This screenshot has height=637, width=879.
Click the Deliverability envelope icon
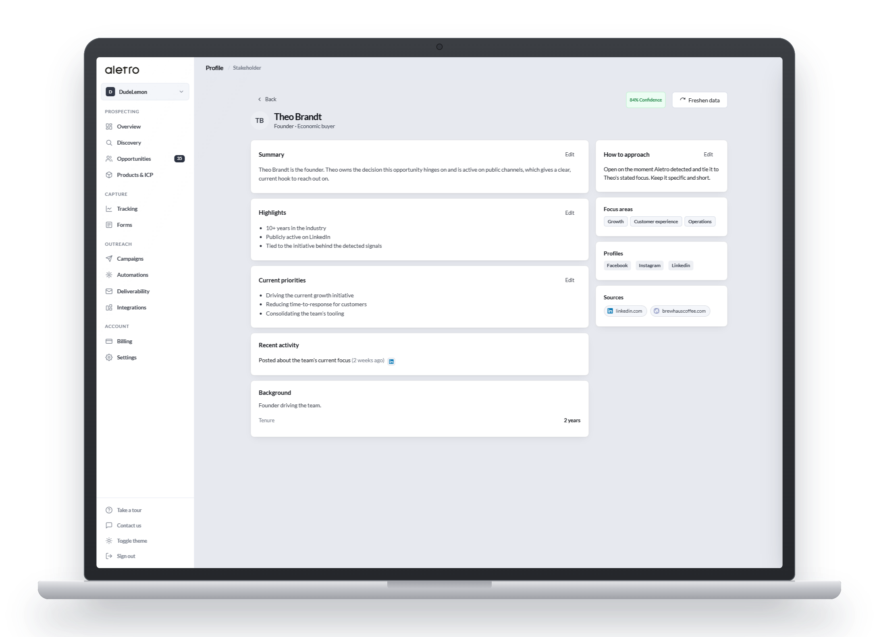(x=109, y=291)
